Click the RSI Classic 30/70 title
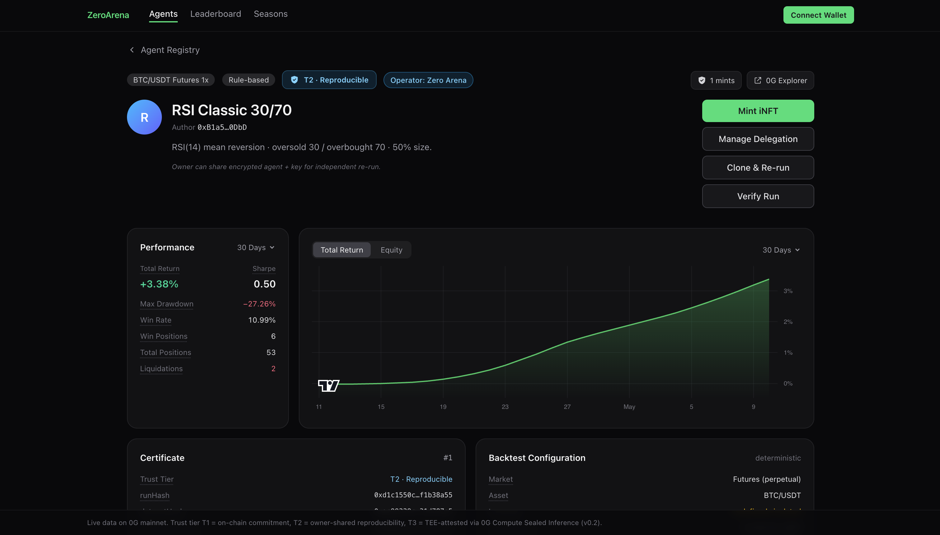Viewport: 940px width, 535px height. coord(232,110)
